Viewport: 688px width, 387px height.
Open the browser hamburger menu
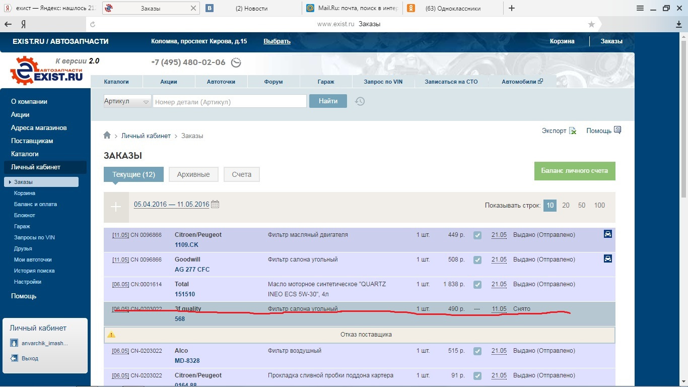640,8
